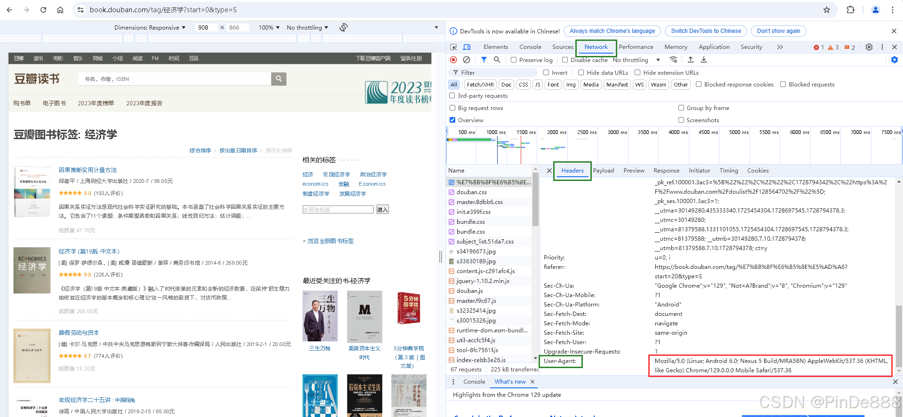This screenshot has height=417, width=903.
Task: Click Don't show again button
Action: 778,31
